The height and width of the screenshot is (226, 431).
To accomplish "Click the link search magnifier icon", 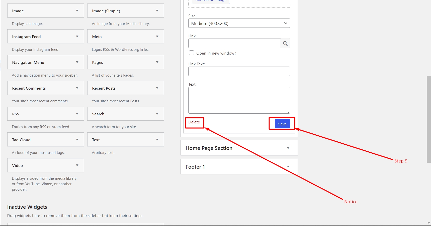I will (x=285, y=43).
